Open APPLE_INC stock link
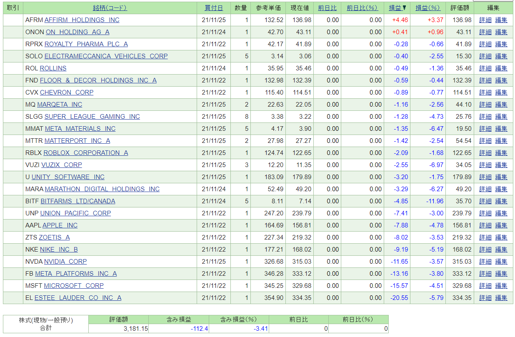This screenshot has height=337, width=515. tap(60, 225)
